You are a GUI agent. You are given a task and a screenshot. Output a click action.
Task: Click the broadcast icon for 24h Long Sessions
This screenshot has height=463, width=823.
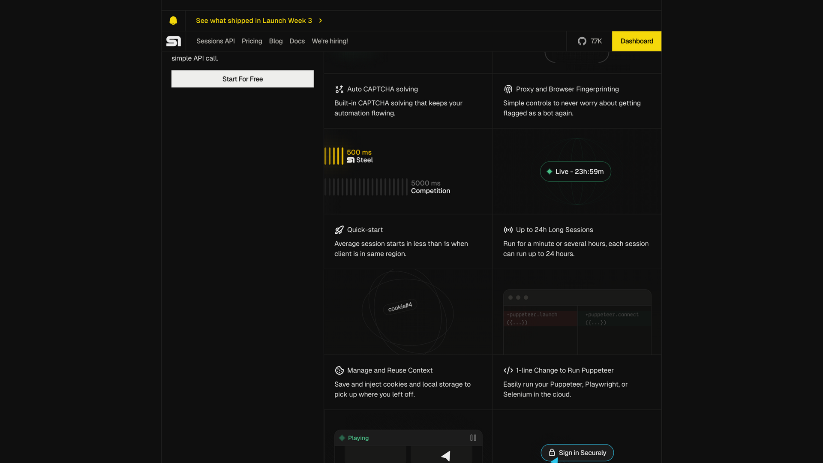(x=508, y=230)
